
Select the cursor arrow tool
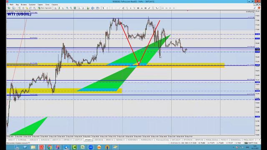click(x=103, y=8)
